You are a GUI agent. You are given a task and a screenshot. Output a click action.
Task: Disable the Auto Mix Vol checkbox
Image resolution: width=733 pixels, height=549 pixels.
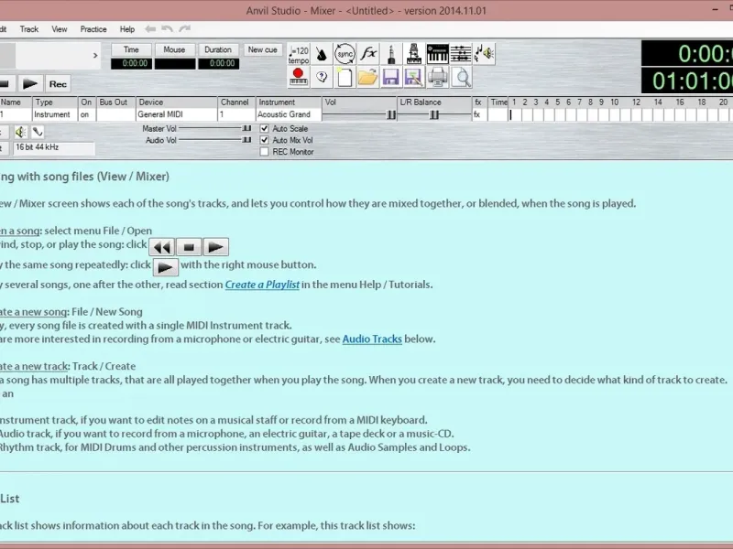[x=264, y=140]
